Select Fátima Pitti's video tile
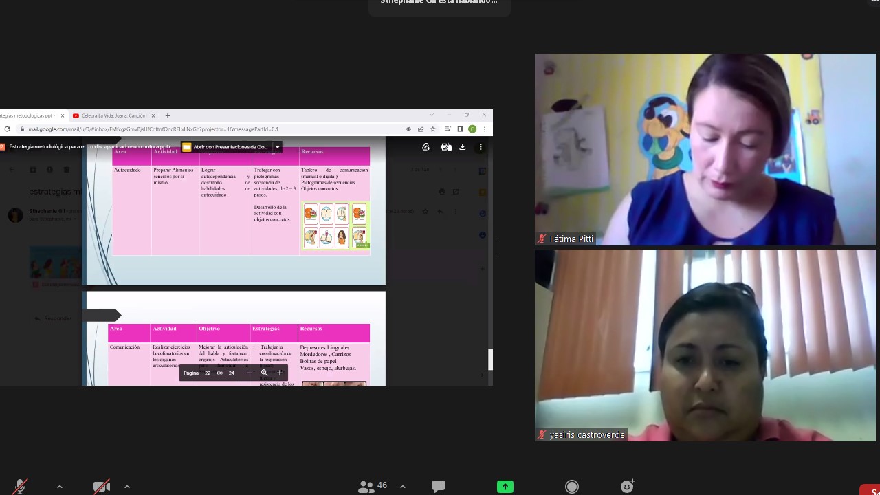Image resolution: width=880 pixels, height=495 pixels. pyautogui.click(x=705, y=149)
